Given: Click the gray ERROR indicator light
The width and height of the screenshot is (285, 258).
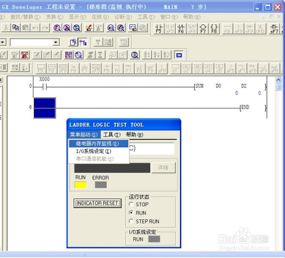Looking at the screenshot, I should tap(101, 185).
